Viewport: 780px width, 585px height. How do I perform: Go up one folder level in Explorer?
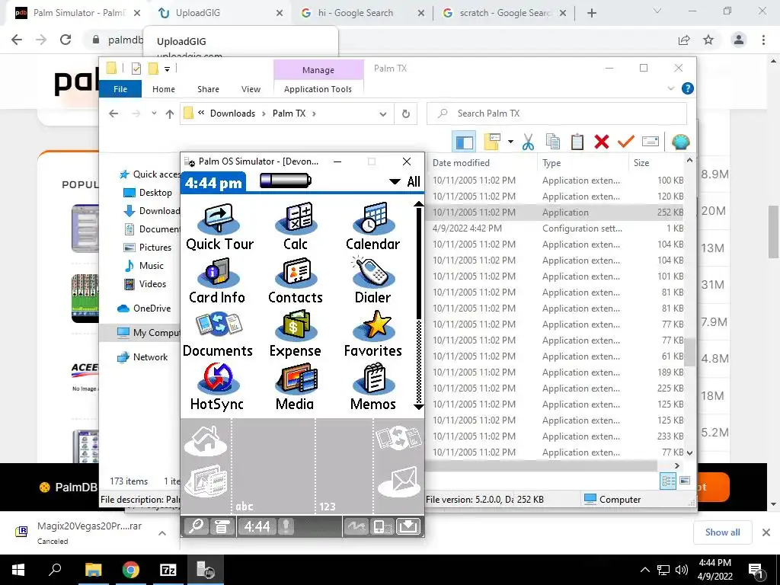170,114
